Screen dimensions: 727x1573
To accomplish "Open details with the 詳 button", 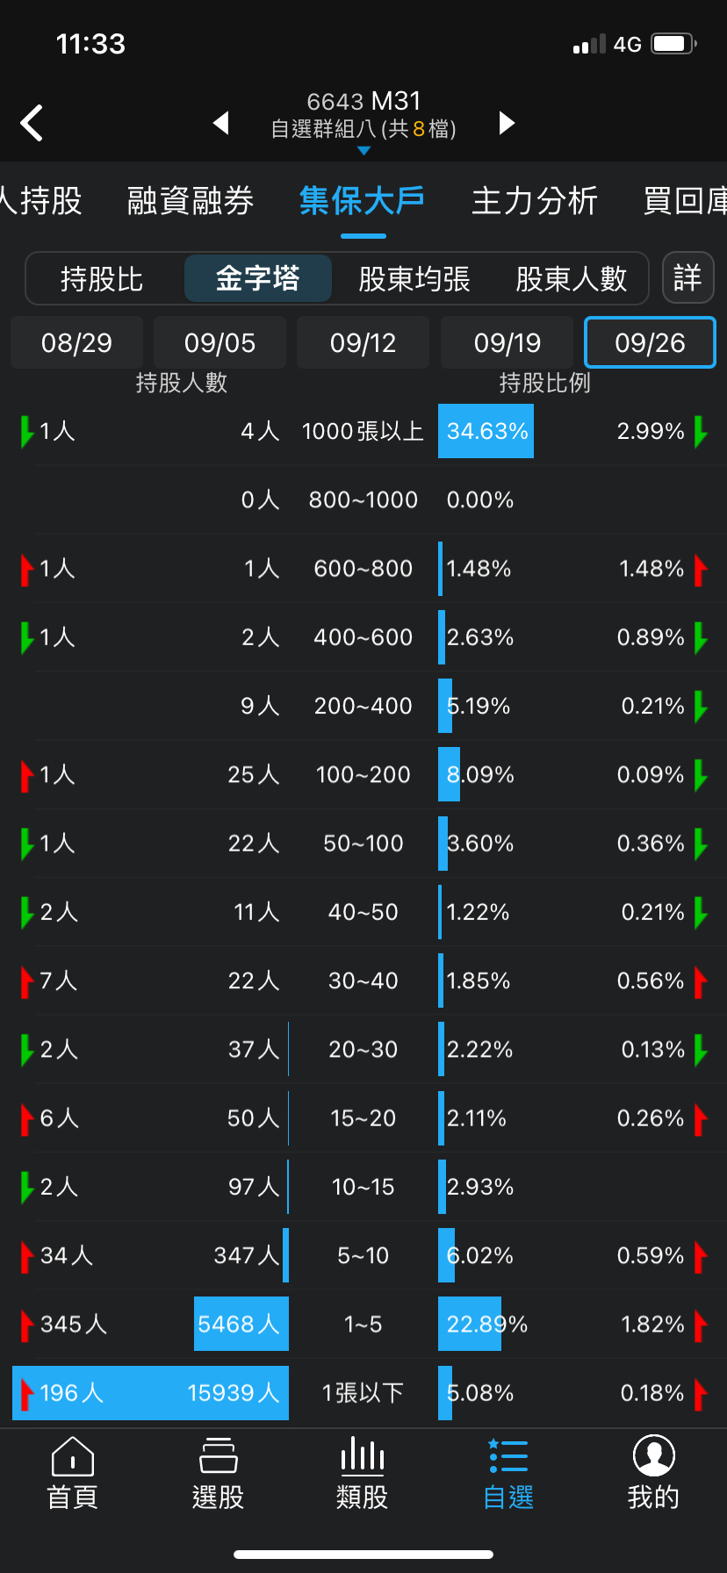I will coord(687,278).
